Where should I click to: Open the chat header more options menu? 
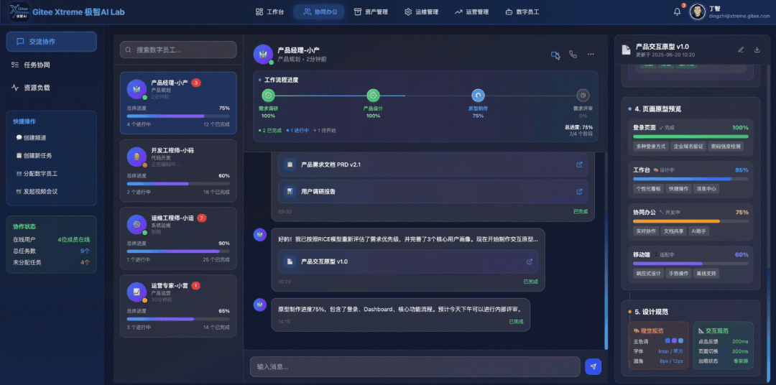[x=591, y=55]
